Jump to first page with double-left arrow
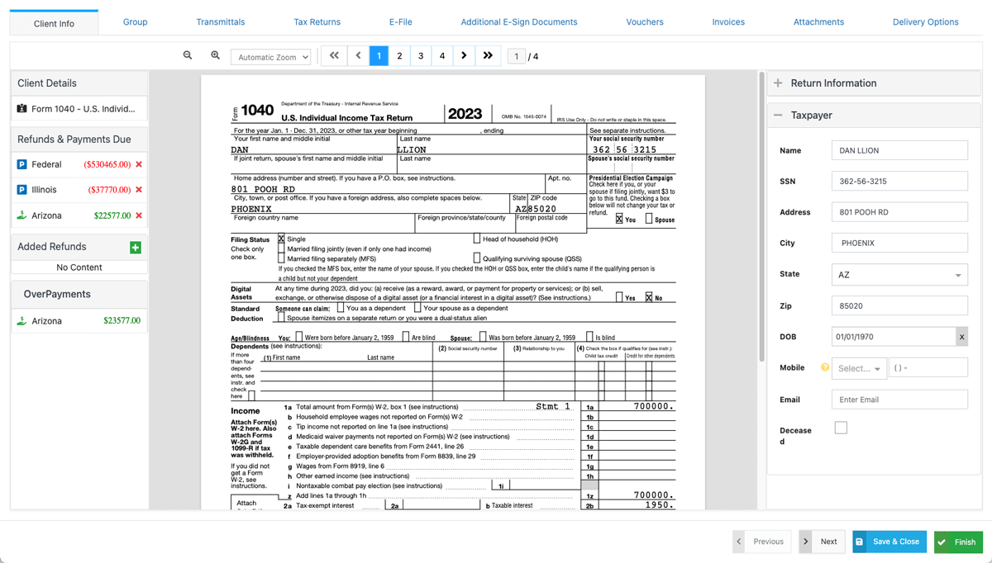This screenshot has height=563, width=992. [x=334, y=56]
